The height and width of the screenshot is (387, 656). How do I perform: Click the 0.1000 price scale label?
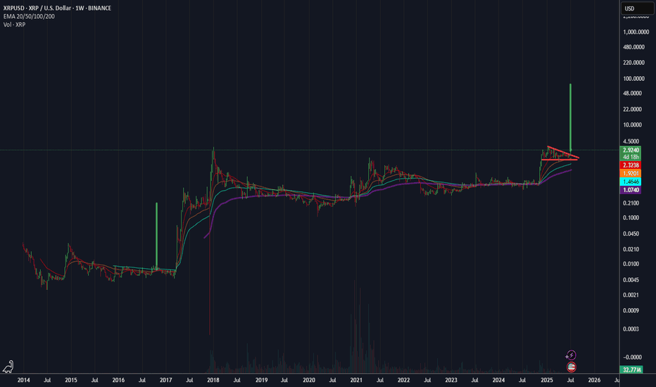coord(631,217)
